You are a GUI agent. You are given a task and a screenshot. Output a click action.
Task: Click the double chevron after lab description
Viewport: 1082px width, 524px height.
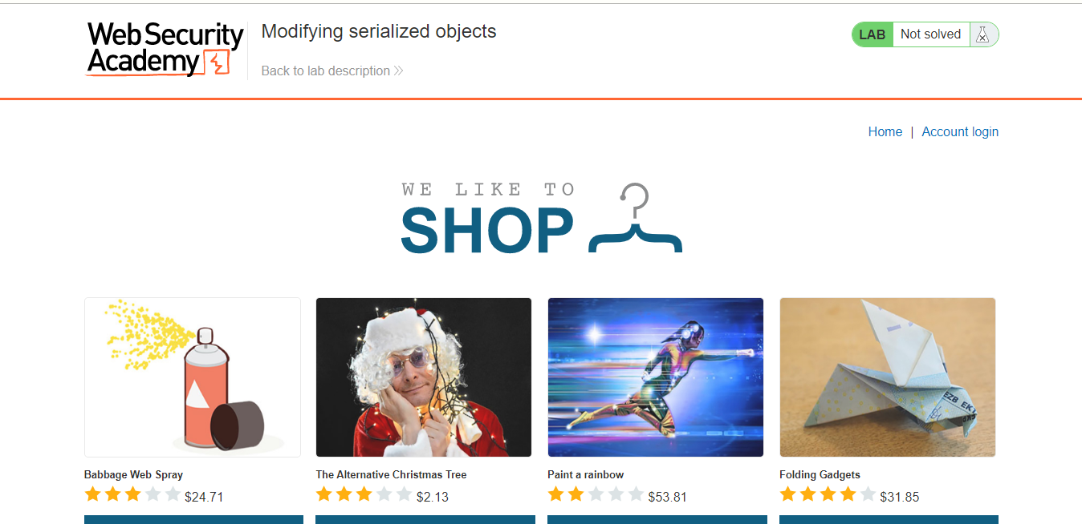[398, 71]
